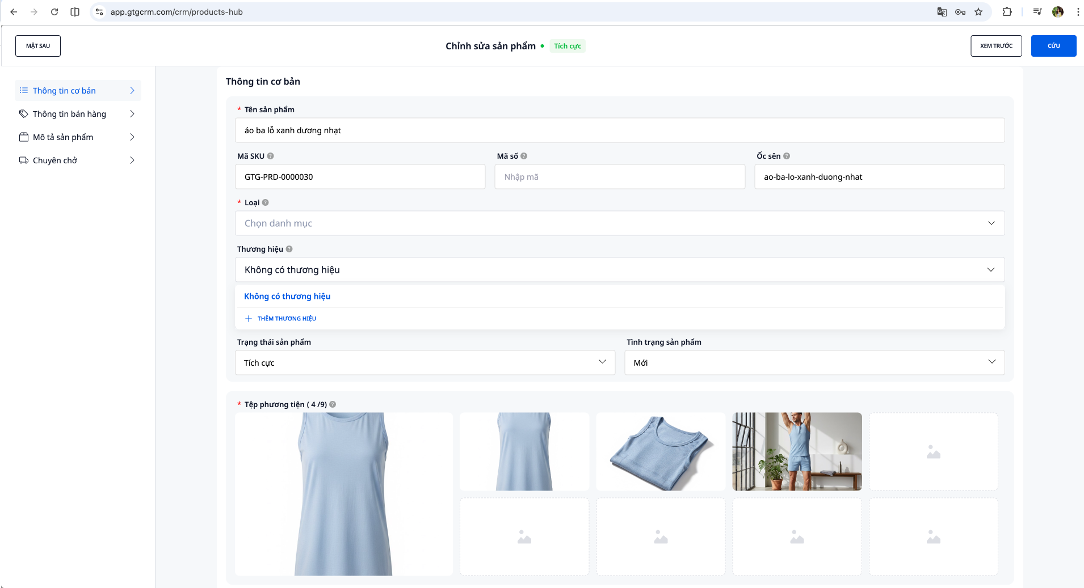Reload the page in the browser
Image resolution: width=1084 pixels, height=588 pixels.
(54, 12)
